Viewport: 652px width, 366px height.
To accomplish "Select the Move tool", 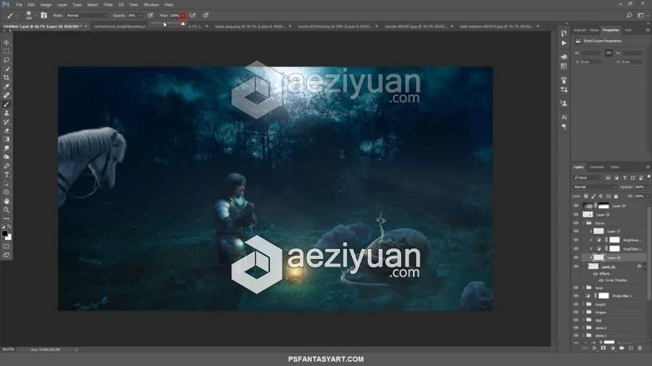I will coord(6,43).
